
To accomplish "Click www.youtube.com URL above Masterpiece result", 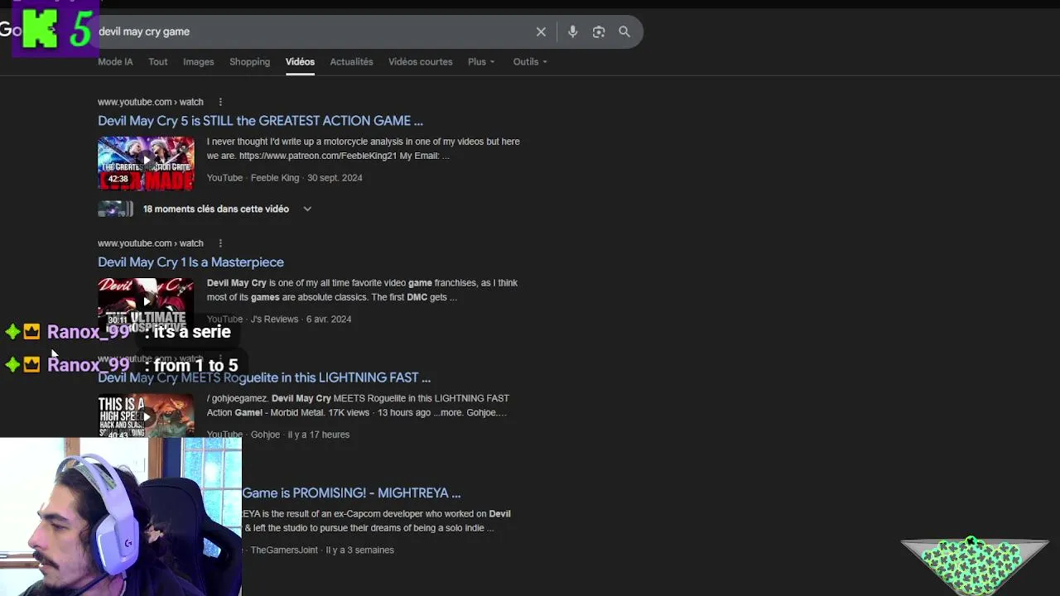I will (150, 243).
